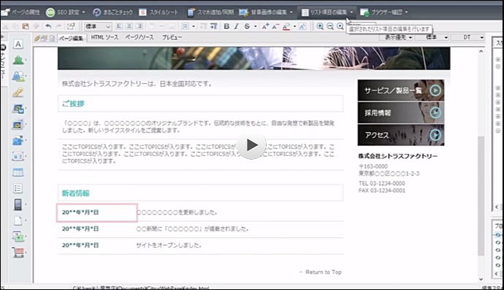
Task: Click リスト項目の編集 button
Action: (x=324, y=12)
